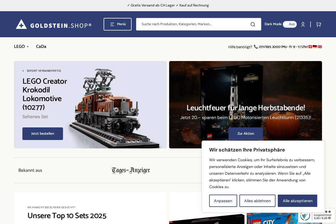Expand the LEGO category dropdown
This screenshot has width=336, height=224.
point(22,46)
